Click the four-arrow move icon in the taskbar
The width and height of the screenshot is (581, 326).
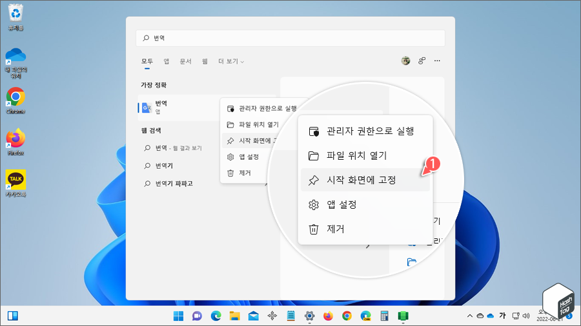point(272,316)
